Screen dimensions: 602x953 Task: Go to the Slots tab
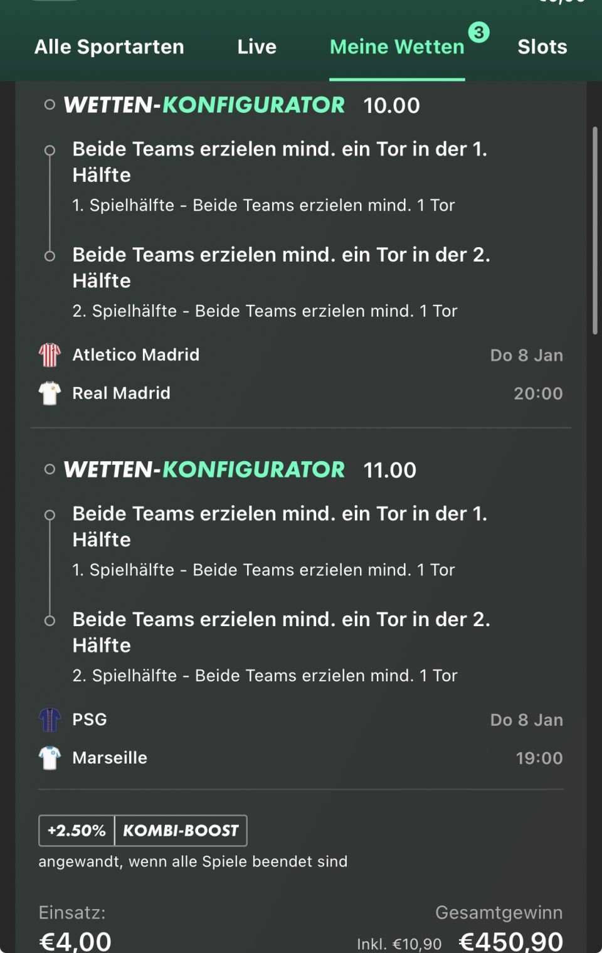[x=542, y=47]
